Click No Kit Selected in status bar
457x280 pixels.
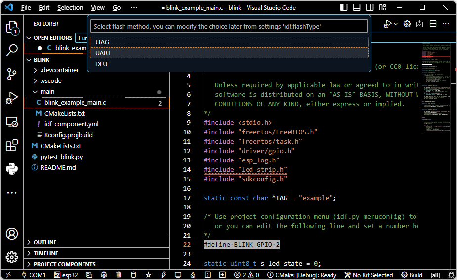[x=369, y=275]
